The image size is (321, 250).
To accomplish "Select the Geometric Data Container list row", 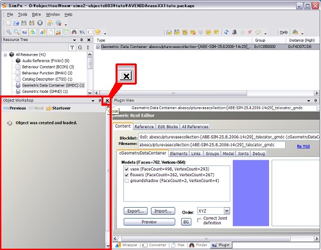I will pos(207,47).
